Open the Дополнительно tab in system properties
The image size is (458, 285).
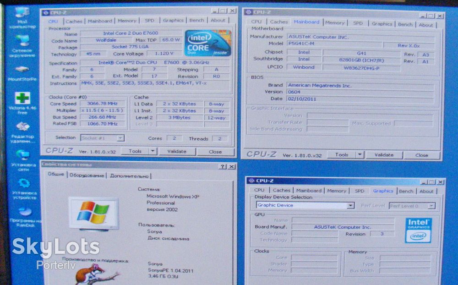coord(130,176)
